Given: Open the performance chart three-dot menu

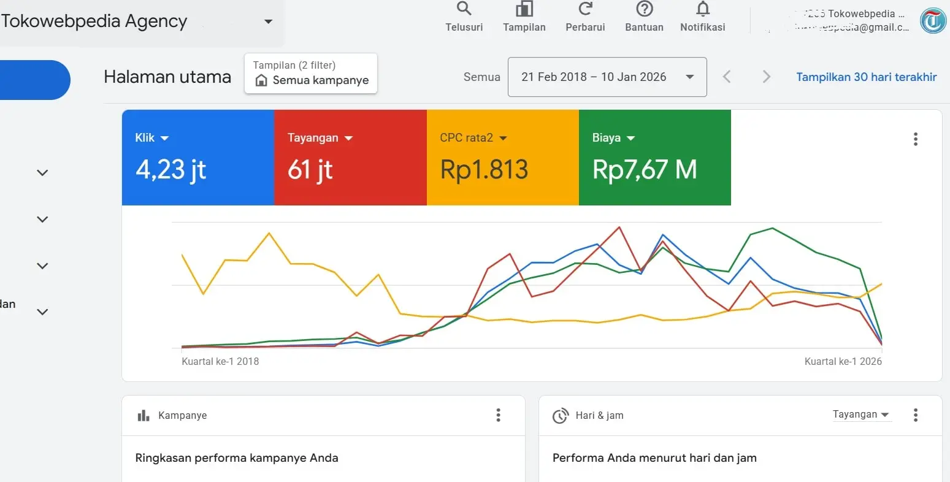Looking at the screenshot, I should pyautogui.click(x=915, y=139).
